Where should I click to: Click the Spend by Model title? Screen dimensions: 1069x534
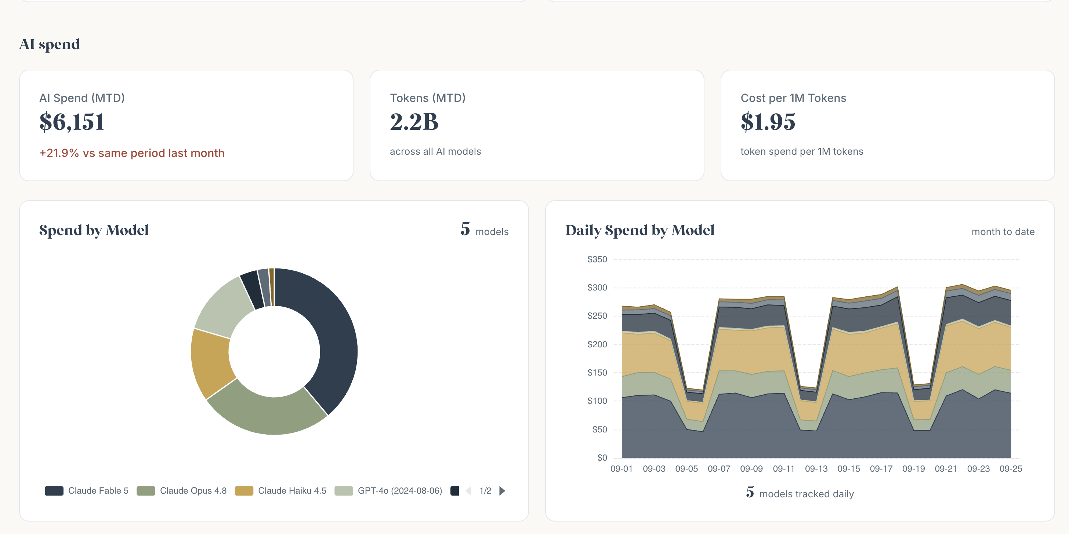pos(94,230)
